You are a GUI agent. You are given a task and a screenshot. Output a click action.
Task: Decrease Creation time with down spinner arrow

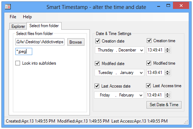click(167, 51)
